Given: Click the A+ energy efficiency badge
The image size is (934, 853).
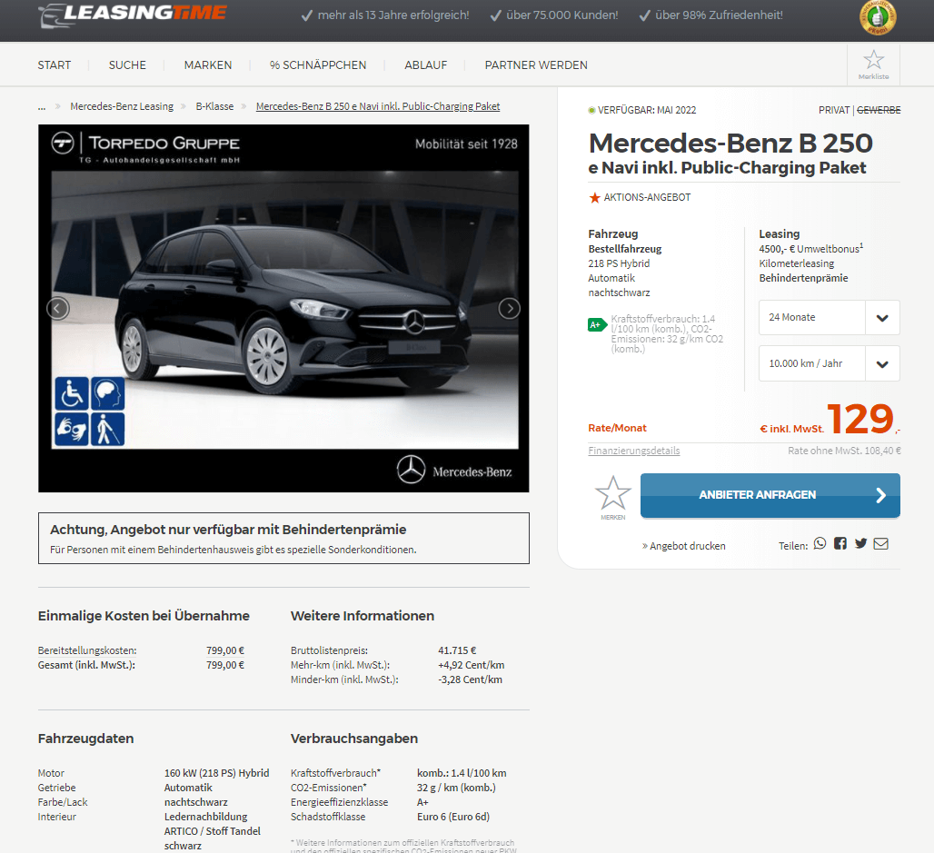Looking at the screenshot, I should 597,324.
